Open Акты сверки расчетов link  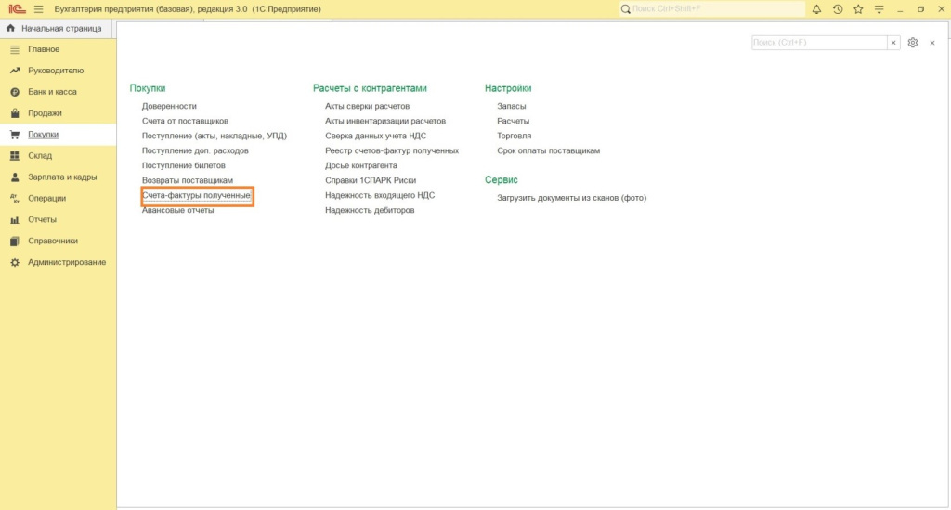coord(367,107)
